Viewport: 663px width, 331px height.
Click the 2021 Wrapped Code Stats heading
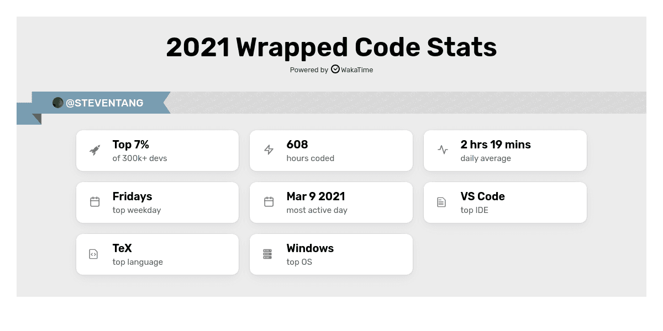331,47
